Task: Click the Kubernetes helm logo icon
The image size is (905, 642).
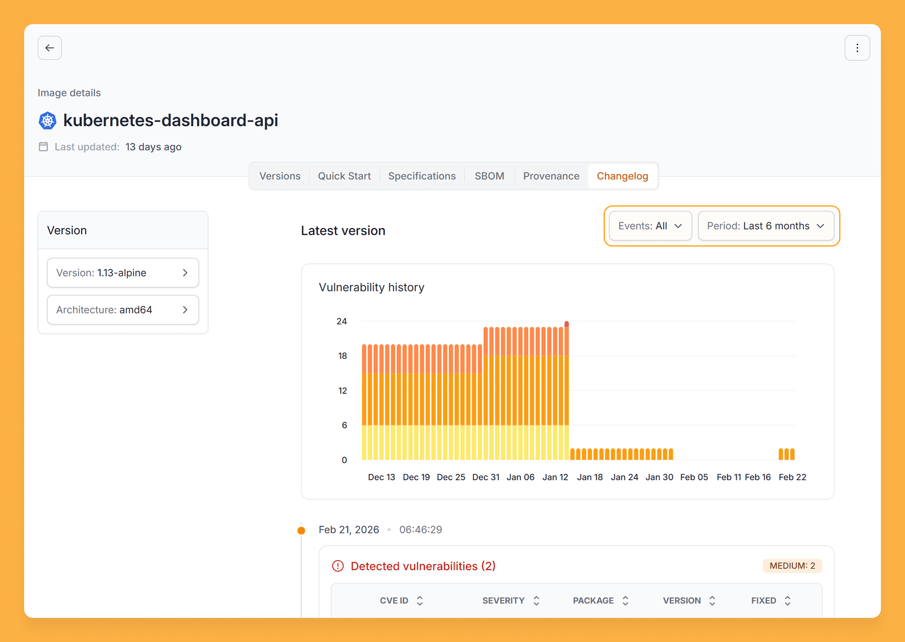Action: tap(47, 121)
